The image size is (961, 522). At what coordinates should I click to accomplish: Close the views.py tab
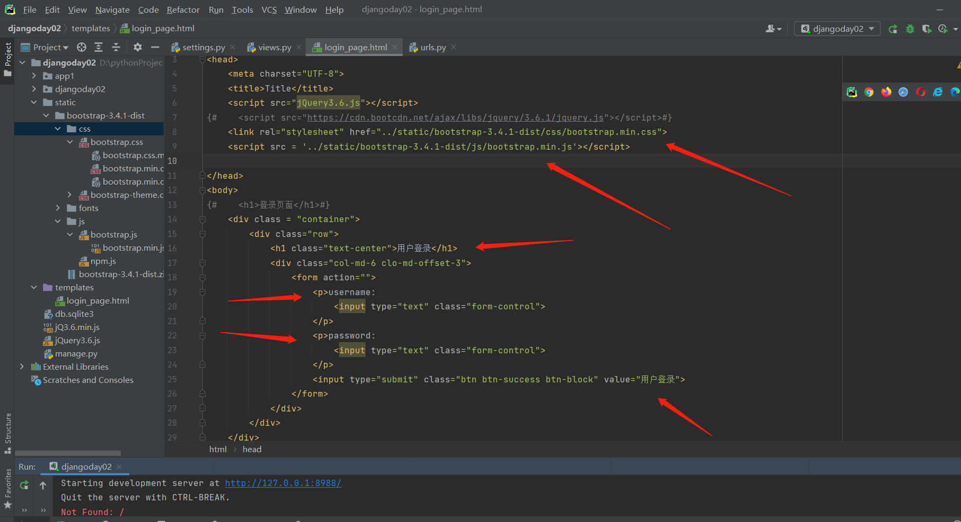click(299, 47)
